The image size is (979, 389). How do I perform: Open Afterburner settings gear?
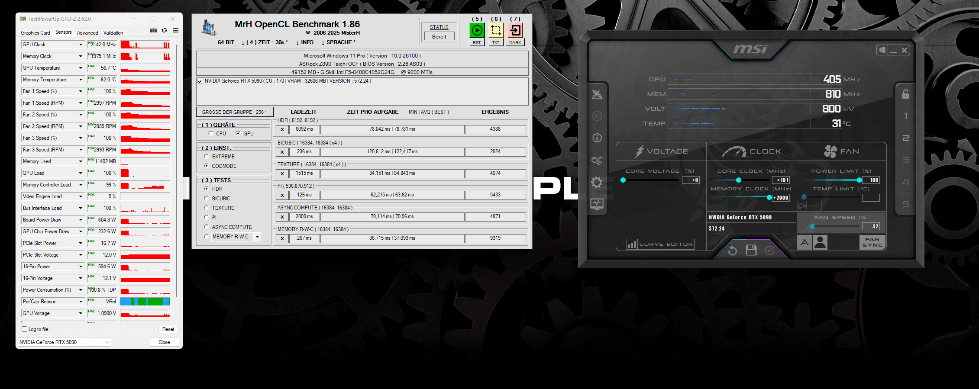(x=597, y=182)
